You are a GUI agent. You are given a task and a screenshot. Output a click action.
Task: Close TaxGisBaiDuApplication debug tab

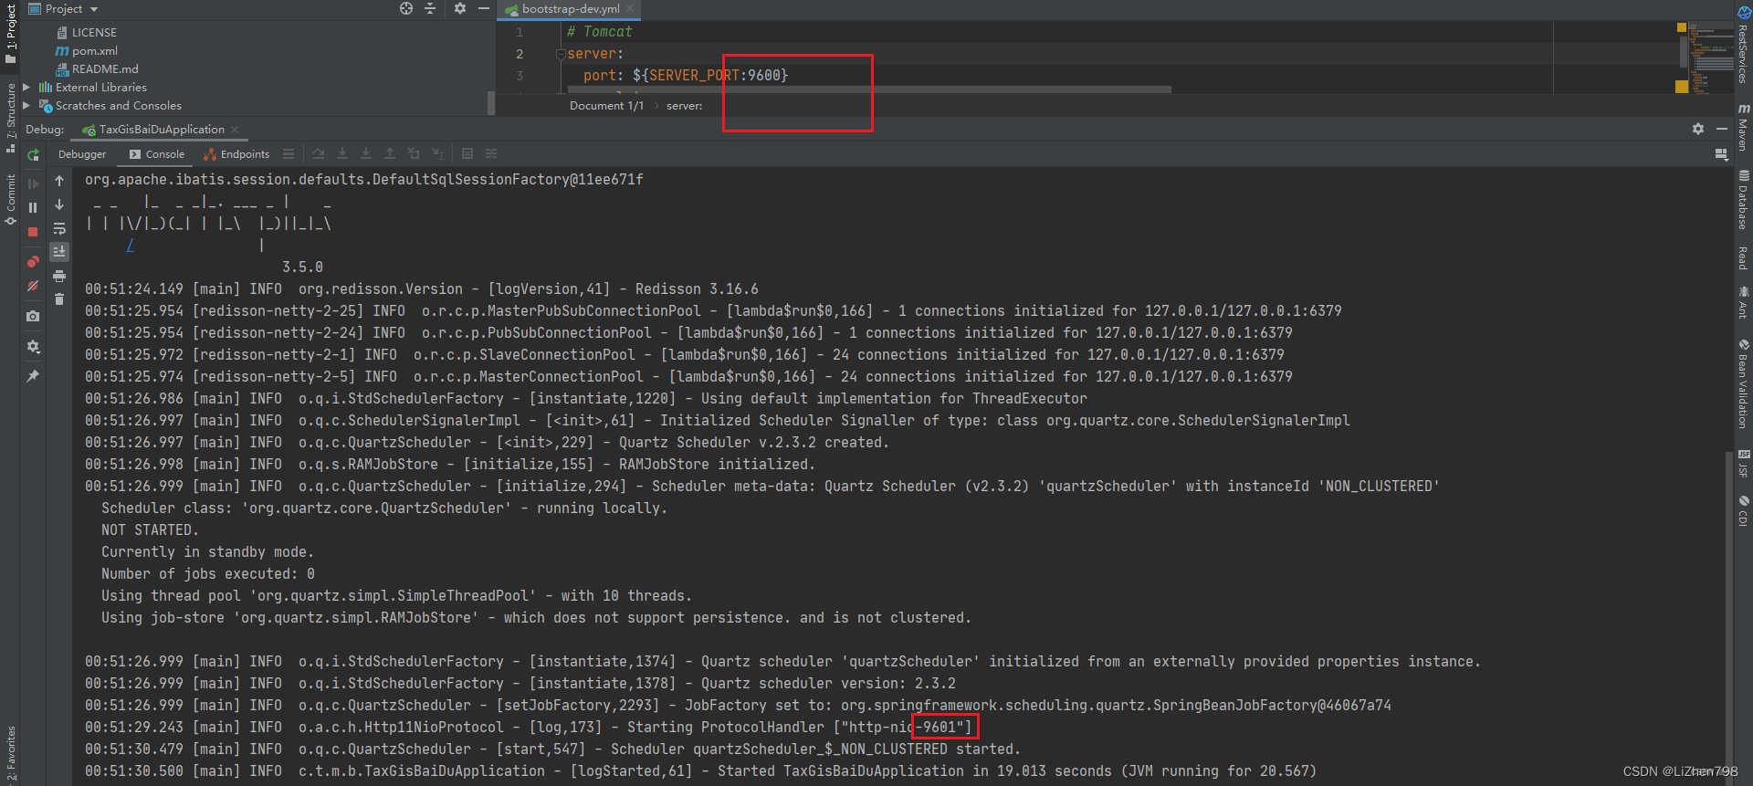click(x=235, y=130)
